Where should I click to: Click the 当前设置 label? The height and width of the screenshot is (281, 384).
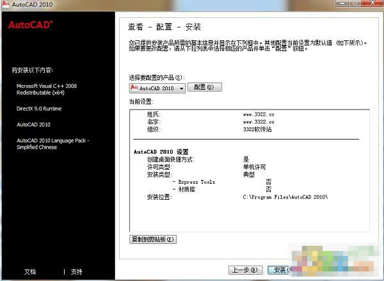pos(141,101)
